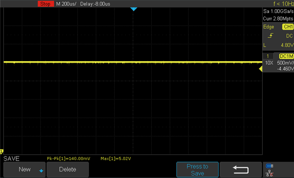Click the SAVE menu title

click(x=11, y=159)
